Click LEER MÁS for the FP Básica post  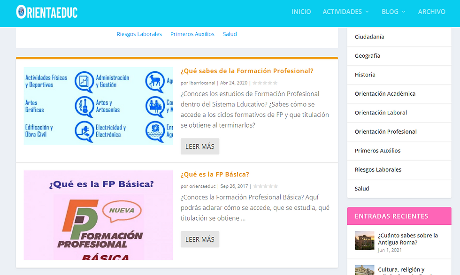click(x=200, y=239)
